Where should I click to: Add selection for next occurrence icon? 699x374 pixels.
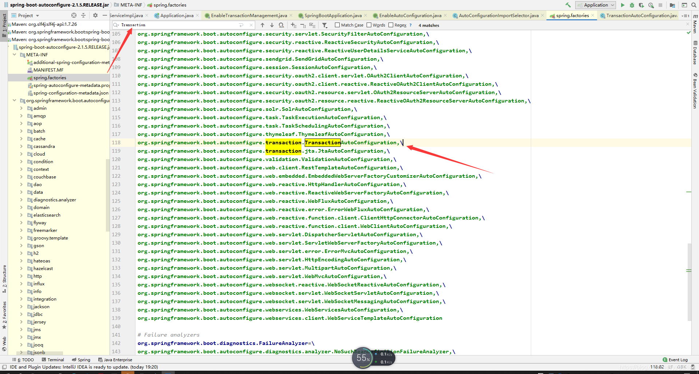[x=294, y=25]
